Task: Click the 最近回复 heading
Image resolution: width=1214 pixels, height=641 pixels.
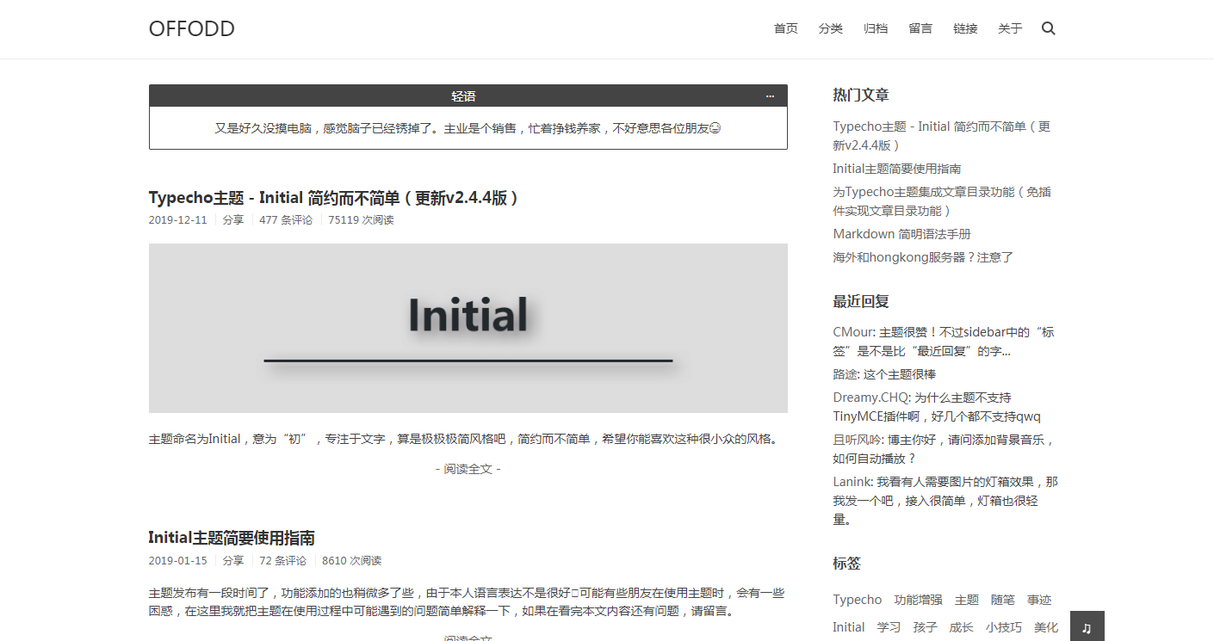Action: point(861,301)
